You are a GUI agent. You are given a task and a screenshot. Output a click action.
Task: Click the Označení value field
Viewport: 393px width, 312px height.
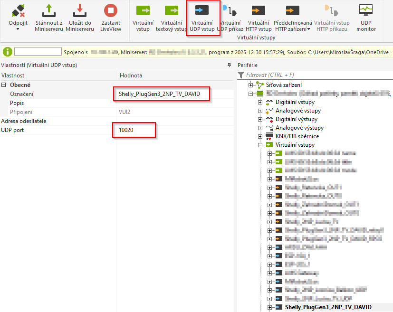[x=162, y=94]
